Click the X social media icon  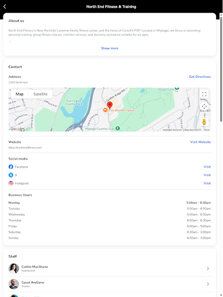tap(11, 175)
